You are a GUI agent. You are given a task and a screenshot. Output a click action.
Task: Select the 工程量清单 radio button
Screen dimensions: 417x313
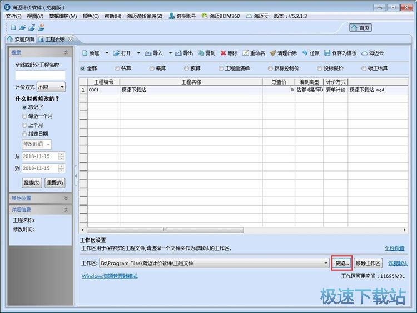pos(221,69)
